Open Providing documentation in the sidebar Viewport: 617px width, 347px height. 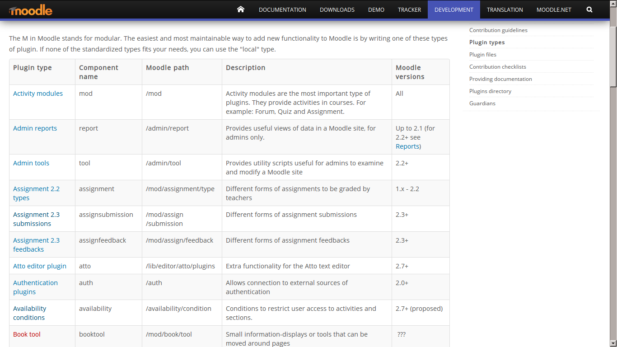click(x=500, y=79)
